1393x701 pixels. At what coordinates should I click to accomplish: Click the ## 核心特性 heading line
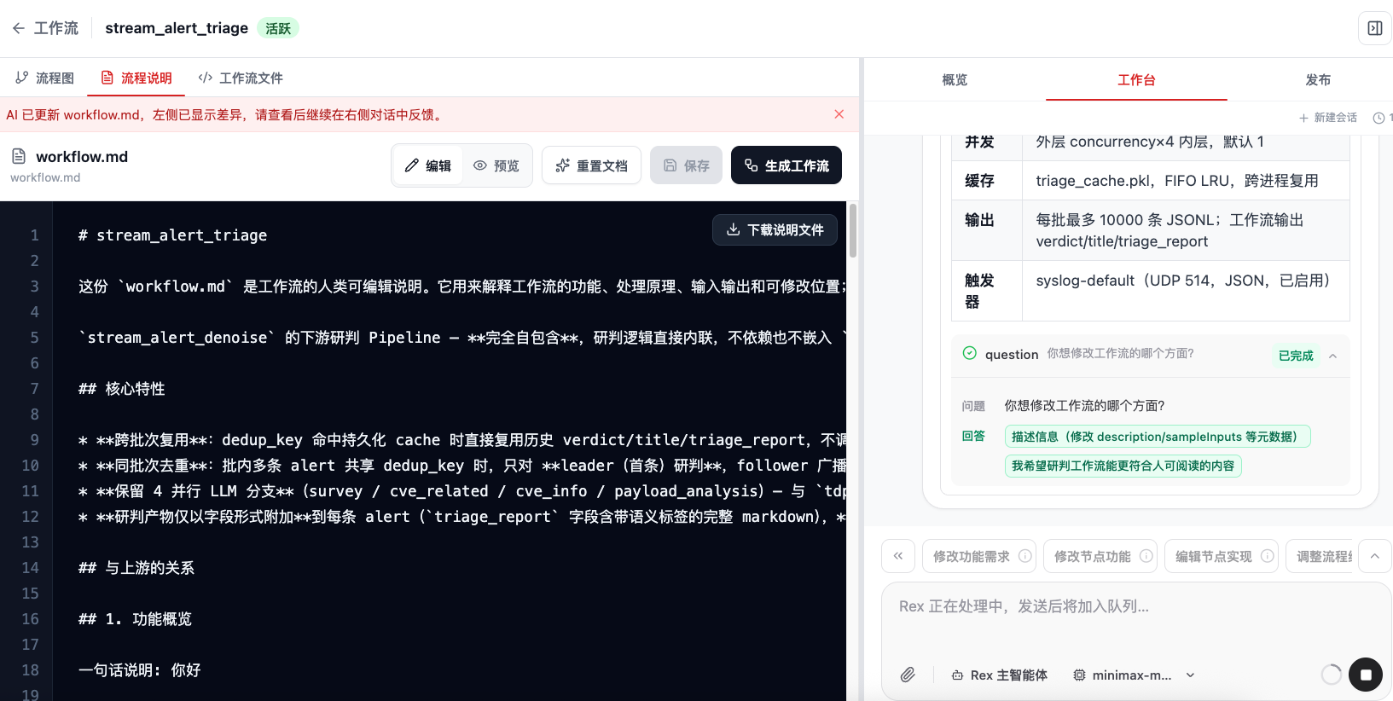click(121, 389)
